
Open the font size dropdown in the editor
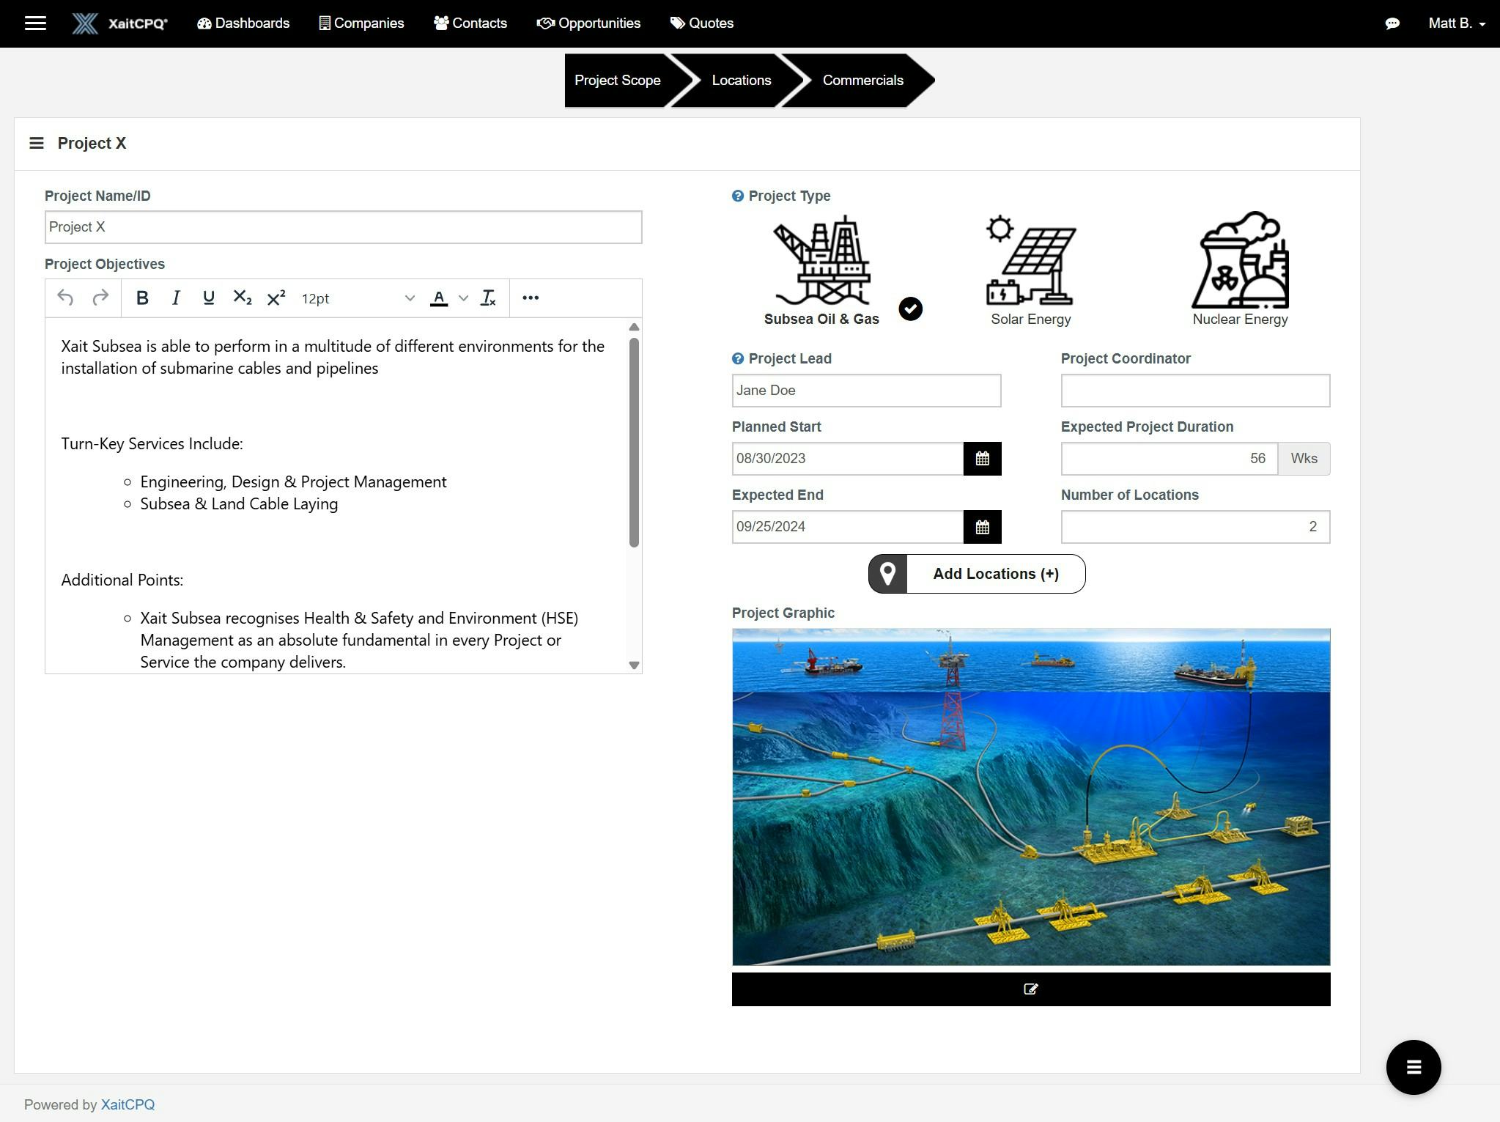[x=409, y=298]
